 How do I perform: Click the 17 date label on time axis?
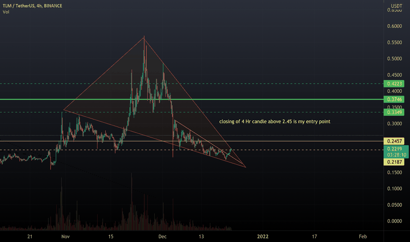click(314, 237)
